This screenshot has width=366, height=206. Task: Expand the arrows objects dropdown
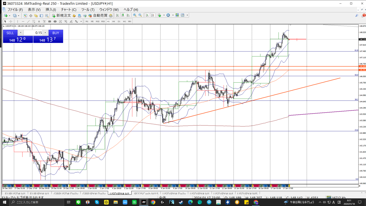click(x=81, y=21)
